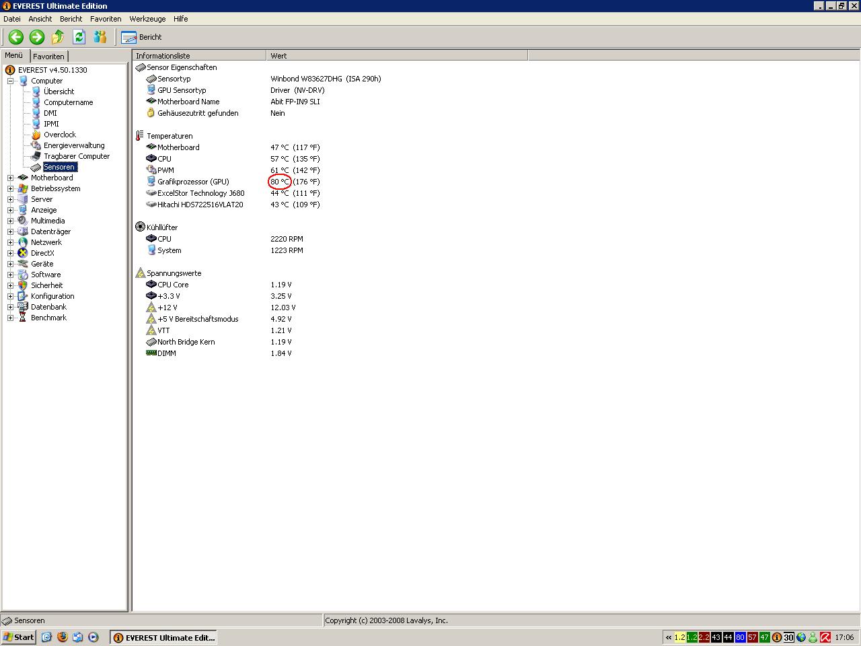
Task: Click the black 43 temperature tray icon
Action: click(x=716, y=637)
